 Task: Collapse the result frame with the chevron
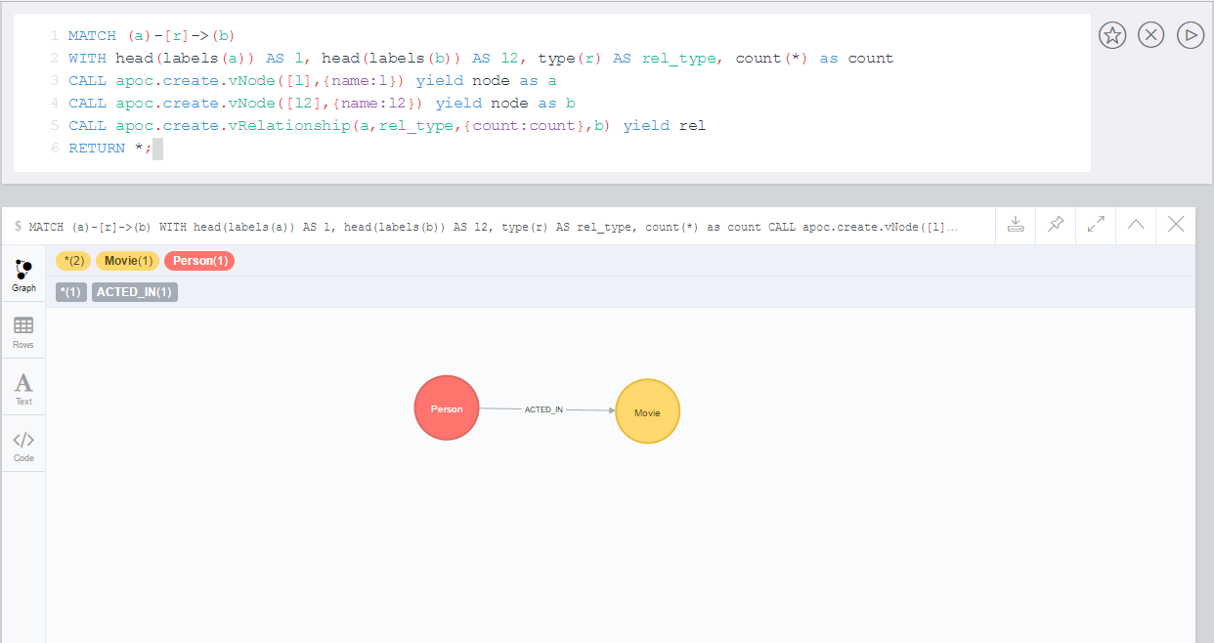1135,225
